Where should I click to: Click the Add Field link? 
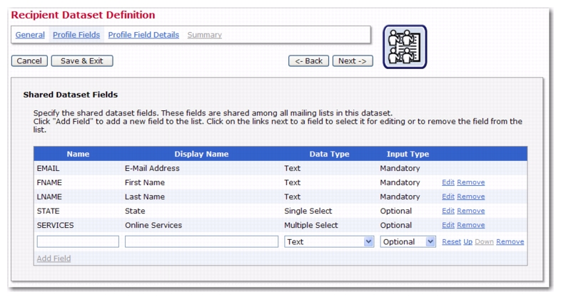[54, 258]
